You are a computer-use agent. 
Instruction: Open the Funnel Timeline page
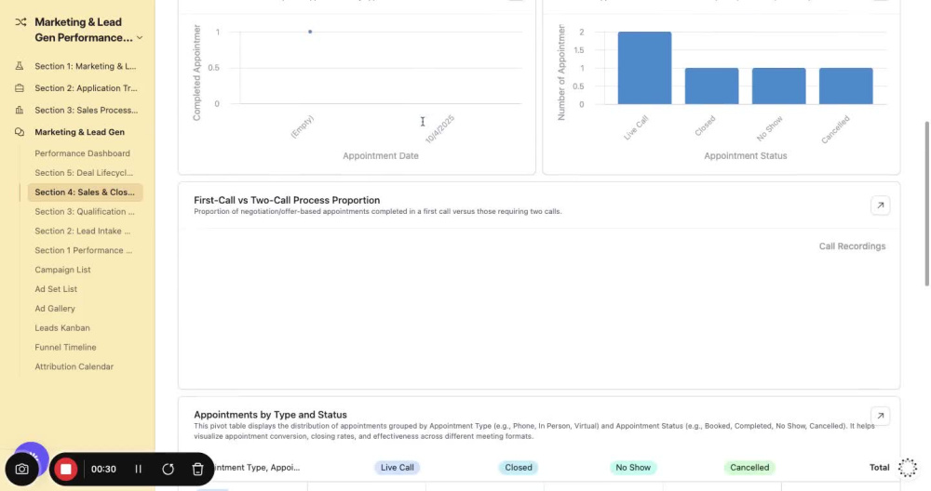(65, 347)
